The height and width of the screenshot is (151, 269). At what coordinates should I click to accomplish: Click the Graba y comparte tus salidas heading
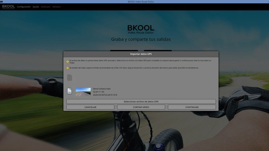141,39
